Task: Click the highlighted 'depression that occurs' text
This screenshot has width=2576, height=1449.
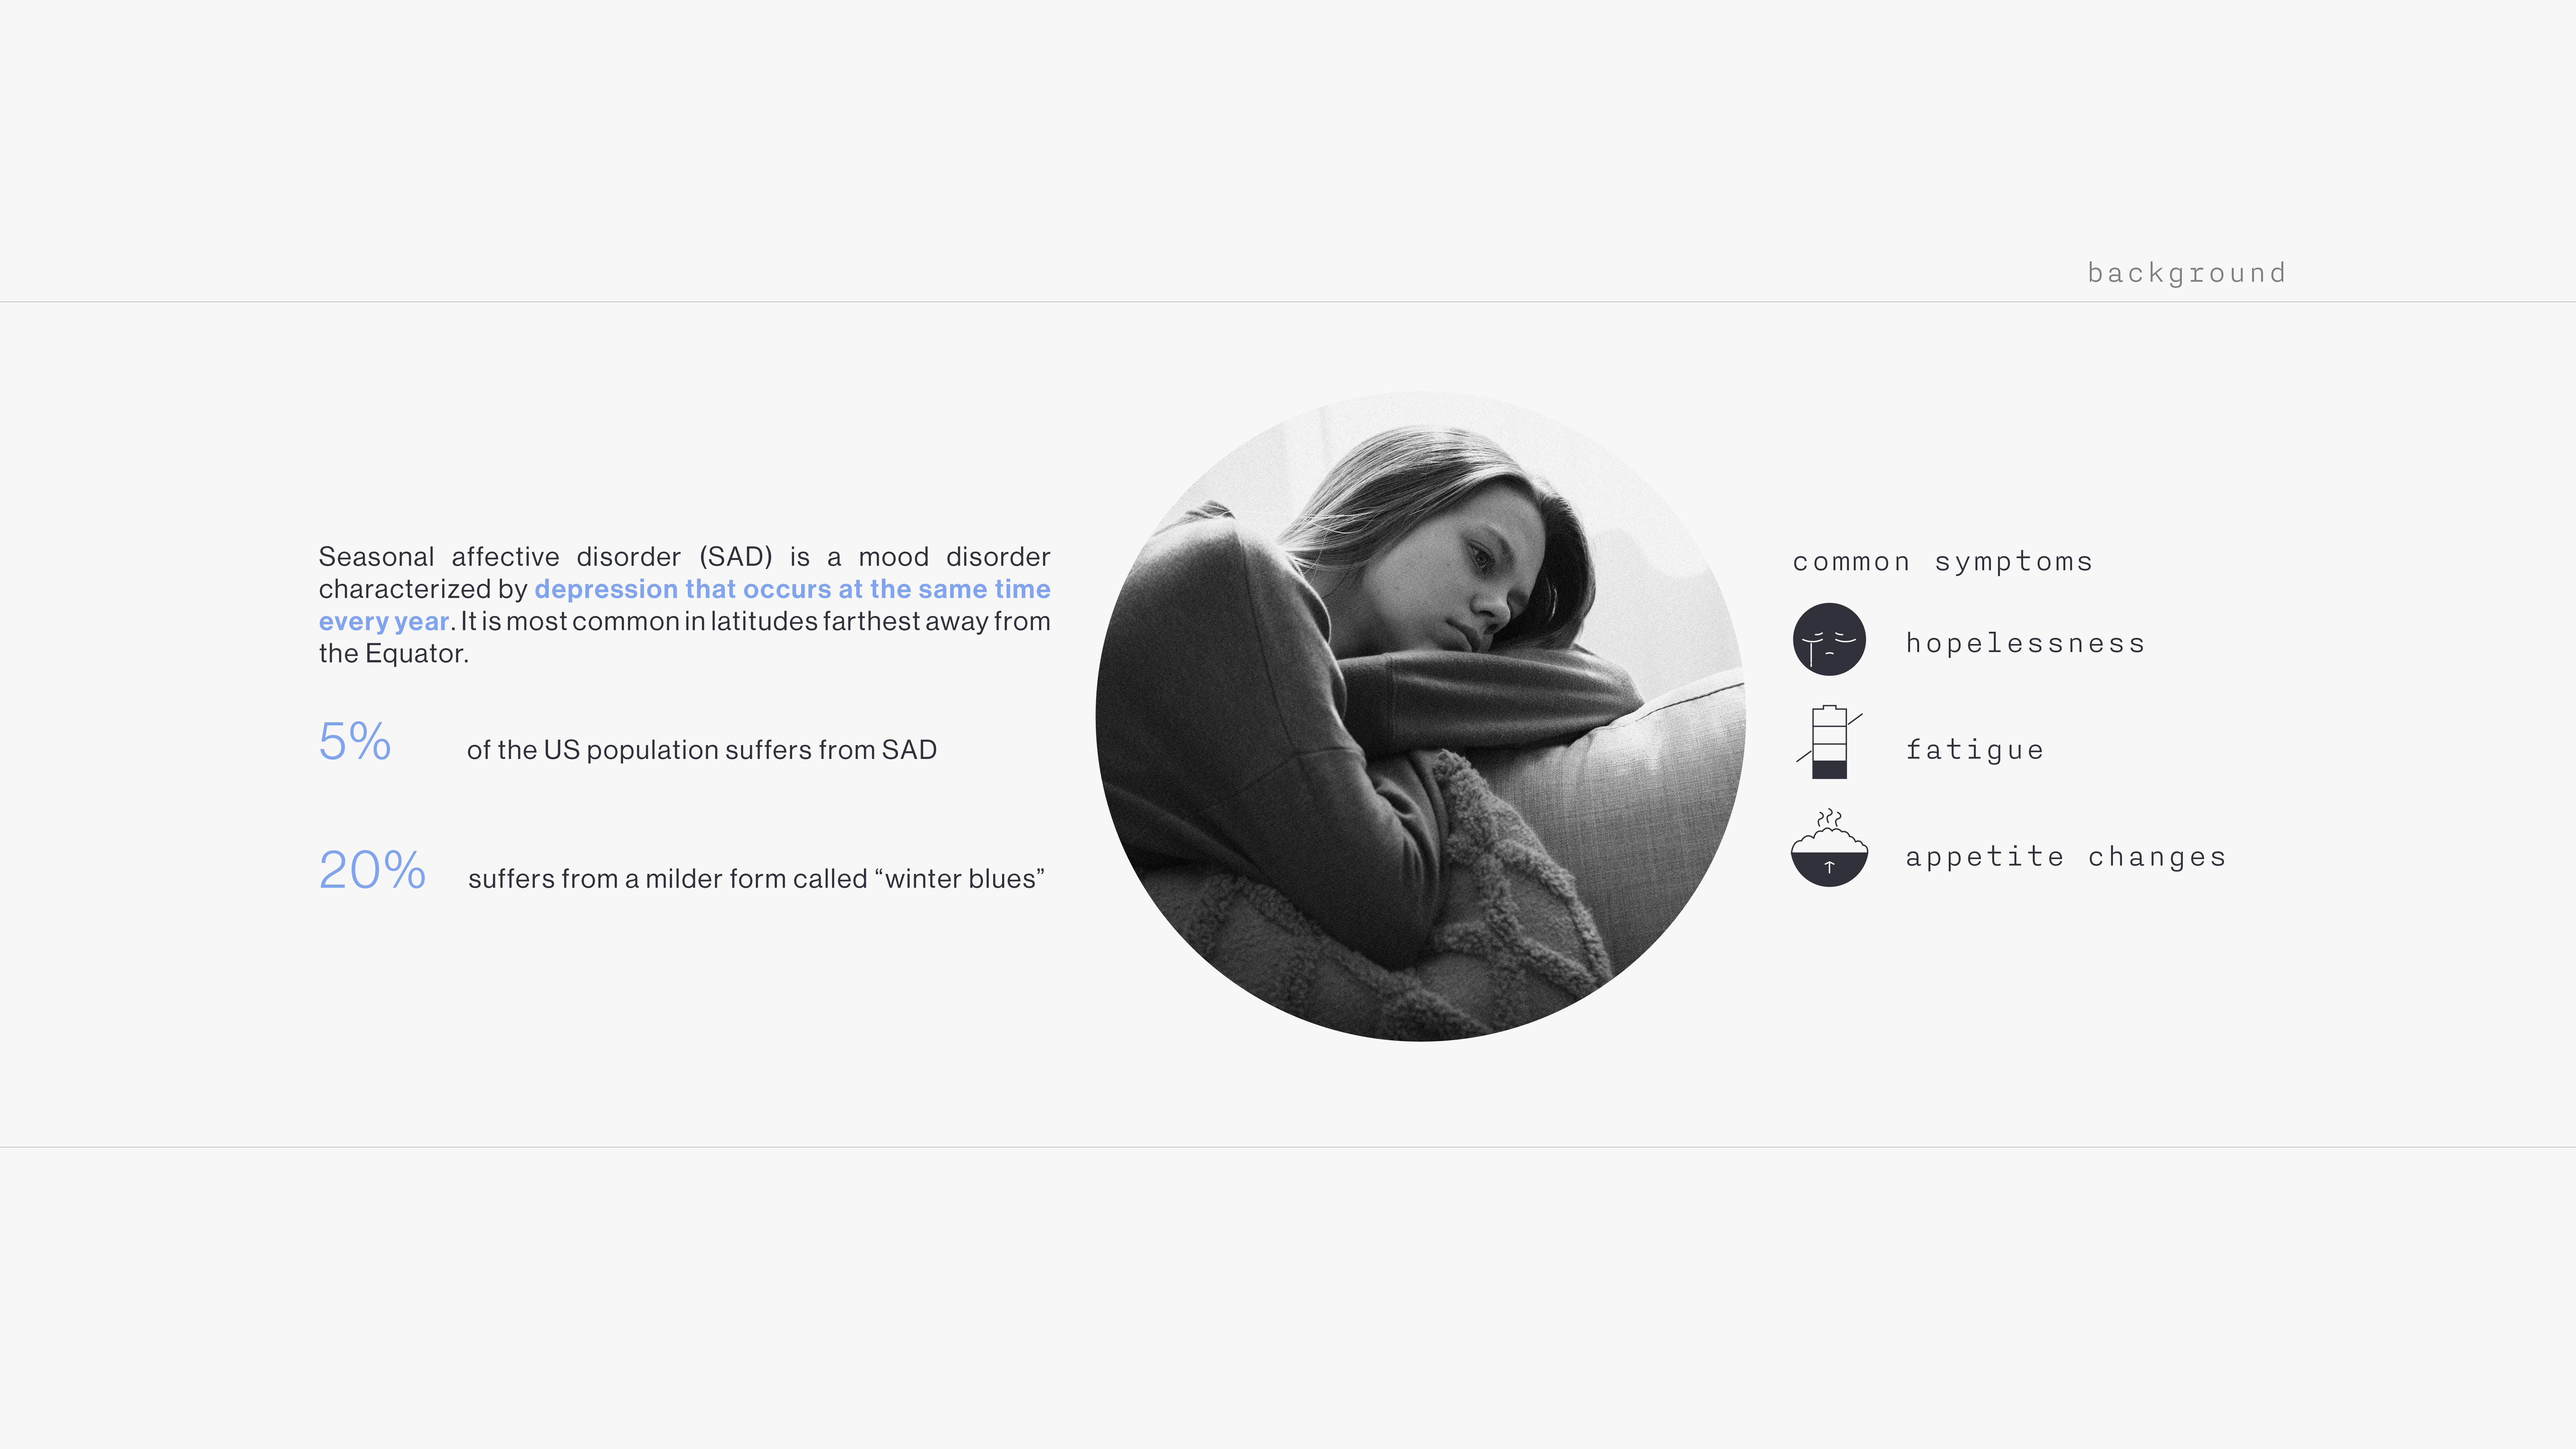Action: tap(683, 589)
